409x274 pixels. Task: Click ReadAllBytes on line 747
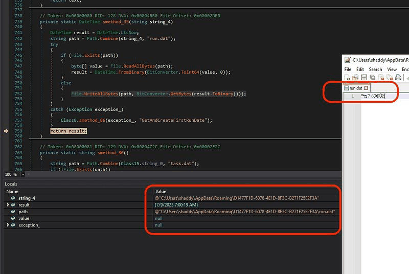[x=139, y=66]
